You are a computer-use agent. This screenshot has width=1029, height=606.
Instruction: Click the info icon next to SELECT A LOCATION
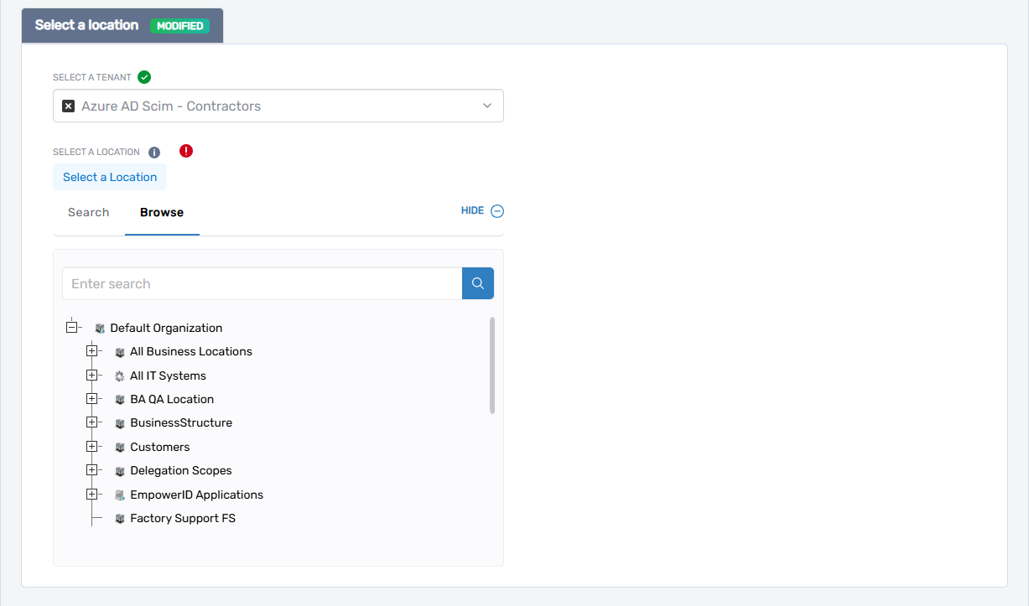point(153,152)
